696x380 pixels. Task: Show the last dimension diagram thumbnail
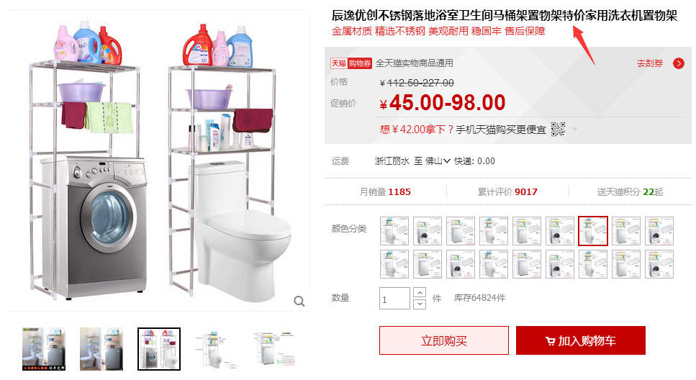[274, 349]
